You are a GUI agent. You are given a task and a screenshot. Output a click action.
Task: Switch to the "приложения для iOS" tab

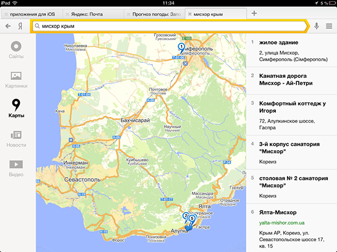pyautogui.click(x=32, y=14)
